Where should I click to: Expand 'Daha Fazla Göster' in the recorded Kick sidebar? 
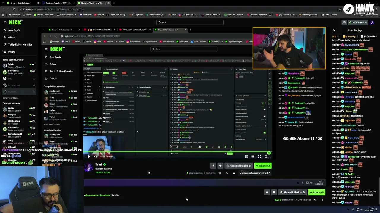click(x=52, y=125)
